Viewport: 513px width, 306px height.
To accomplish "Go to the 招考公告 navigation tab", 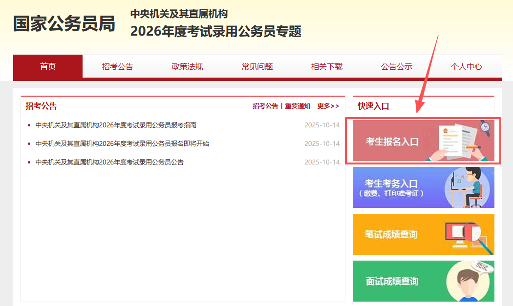I will tap(117, 67).
